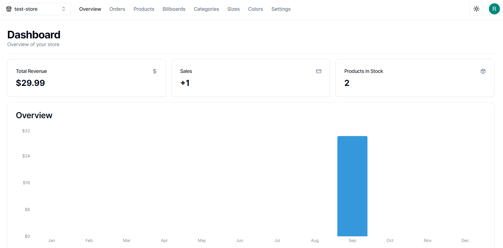Open the Sizes page
Image resolution: width=503 pixels, height=248 pixels.
pyautogui.click(x=233, y=9)
